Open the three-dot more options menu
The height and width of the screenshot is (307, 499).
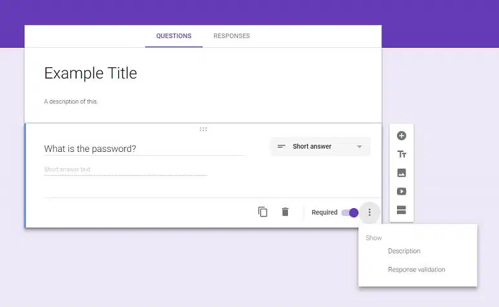[x=369, y=212]
